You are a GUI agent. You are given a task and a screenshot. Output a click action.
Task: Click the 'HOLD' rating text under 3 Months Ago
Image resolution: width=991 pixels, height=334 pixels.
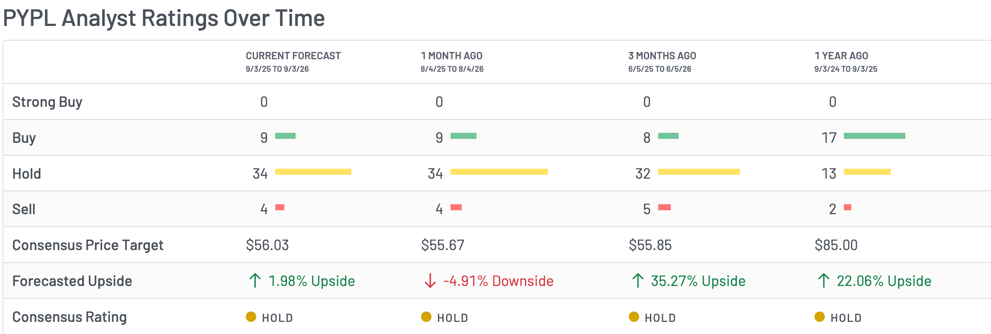point(660,318)
